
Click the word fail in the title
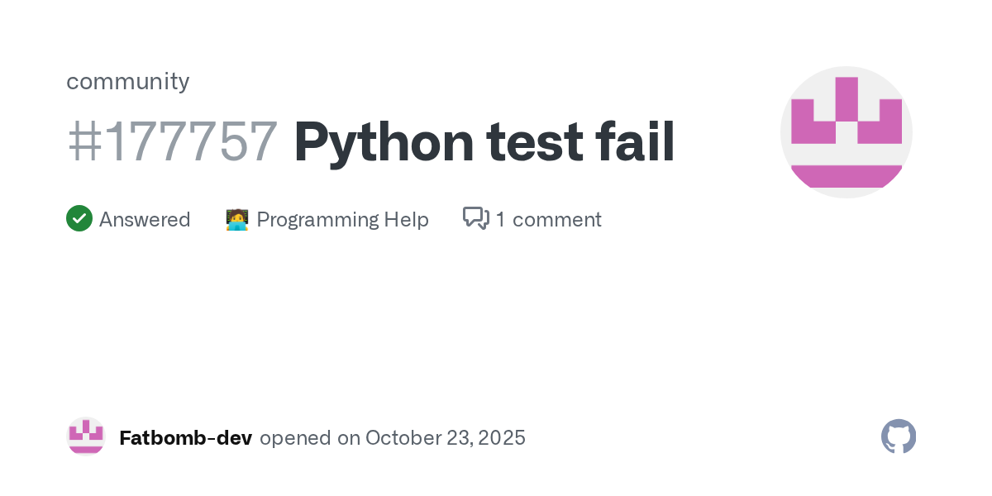635,141
